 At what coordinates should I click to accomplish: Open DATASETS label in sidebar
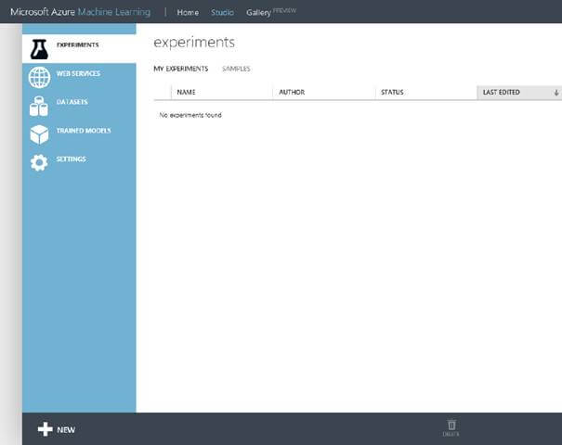72,102
